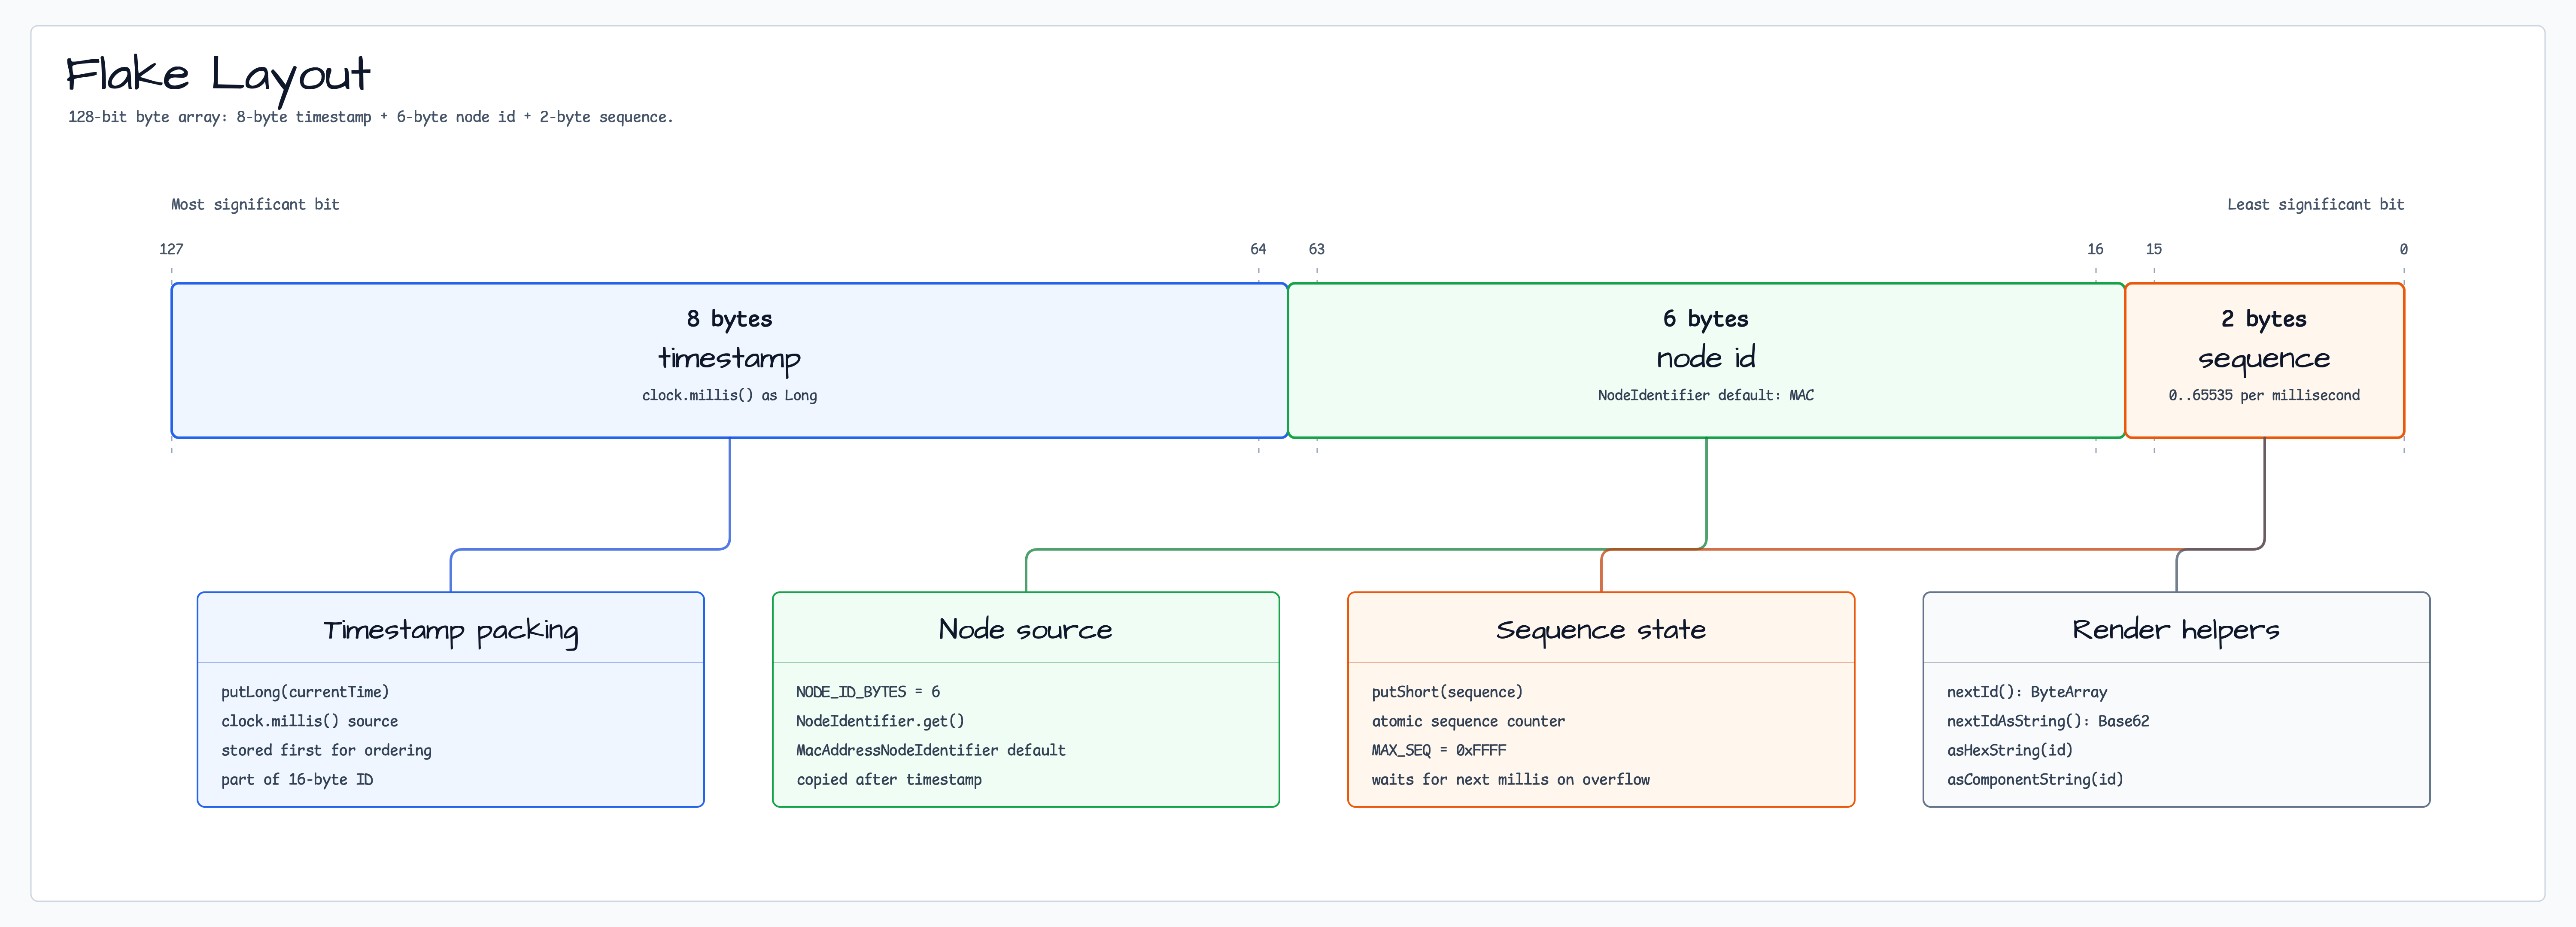This screenshot has height=927, width=2576.
Task: Click the MacAddressNodeIdentifier default line
Action: coord(931,750)
